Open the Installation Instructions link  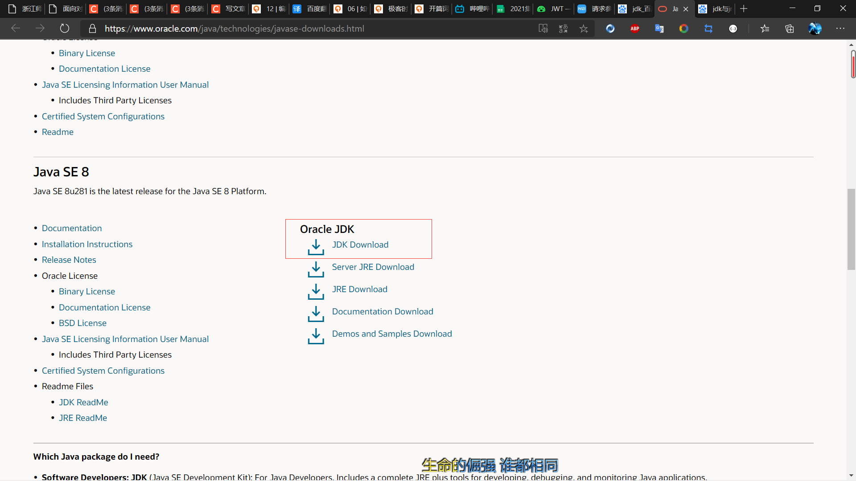87,244
